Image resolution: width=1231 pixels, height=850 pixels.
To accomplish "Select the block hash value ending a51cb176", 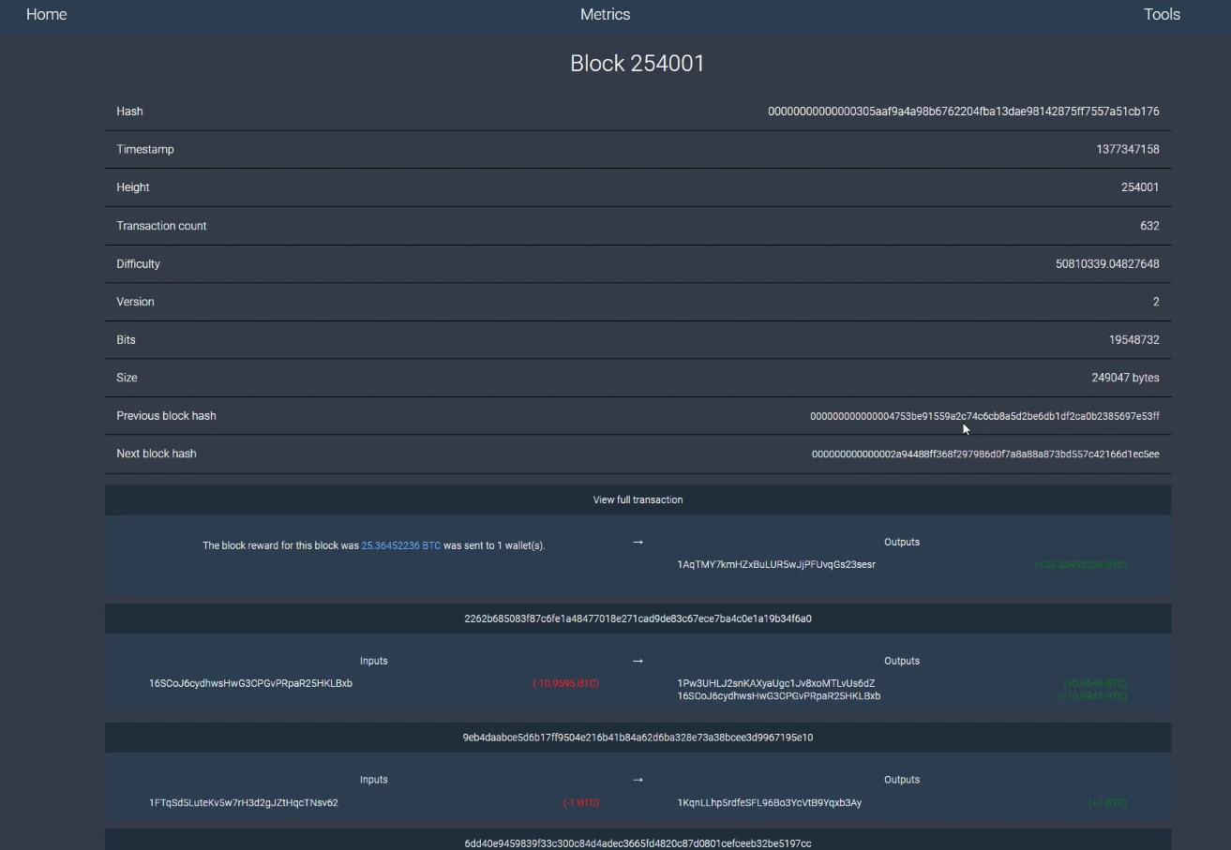I will coord(963,112).
